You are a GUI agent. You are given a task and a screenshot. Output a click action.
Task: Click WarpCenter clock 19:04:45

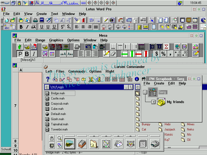pyautogui.click(x=196, y=3)
